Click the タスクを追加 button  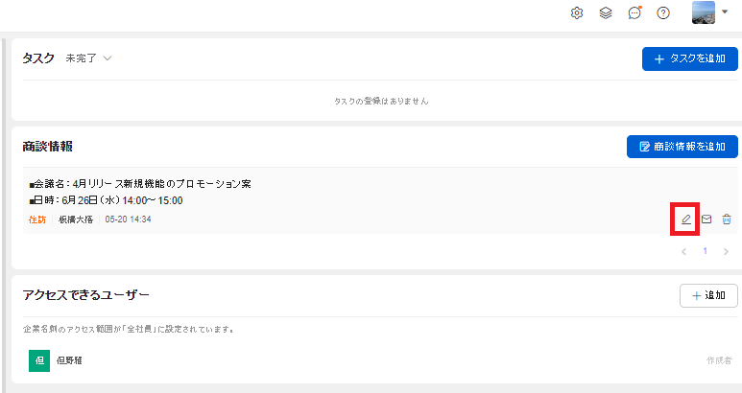(690, 58)
